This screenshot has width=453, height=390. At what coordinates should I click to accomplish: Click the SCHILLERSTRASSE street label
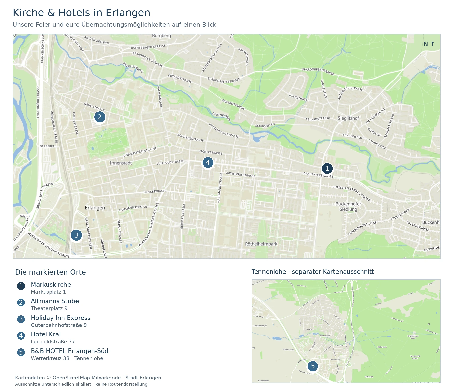pyautogui.click(x=191, y=138)
